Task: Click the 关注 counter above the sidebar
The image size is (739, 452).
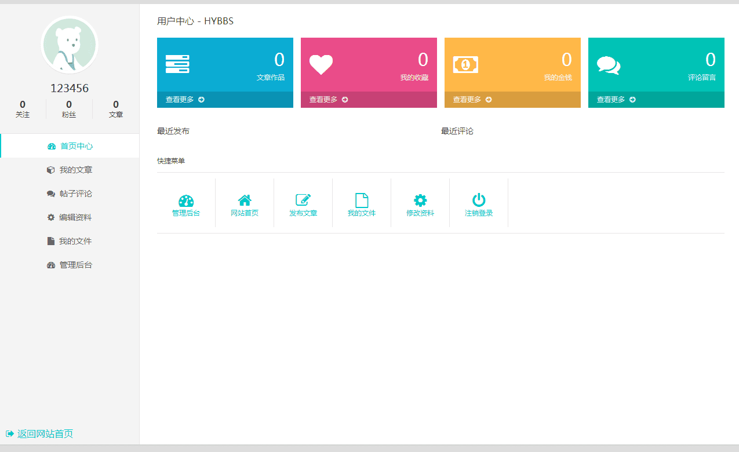Action: [23, 109]
